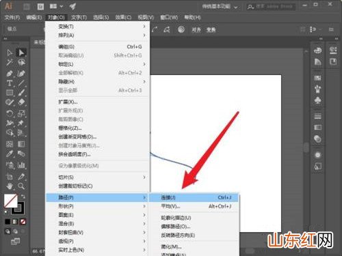Image resolution: width=342 pixels, height=256 pixels.
Task: Select the Artboard tool
Action: (10, 176)
